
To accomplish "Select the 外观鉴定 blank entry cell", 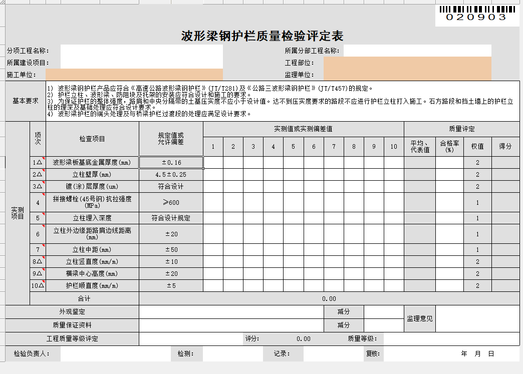I will pyautogui.click(x=231, y=312).
